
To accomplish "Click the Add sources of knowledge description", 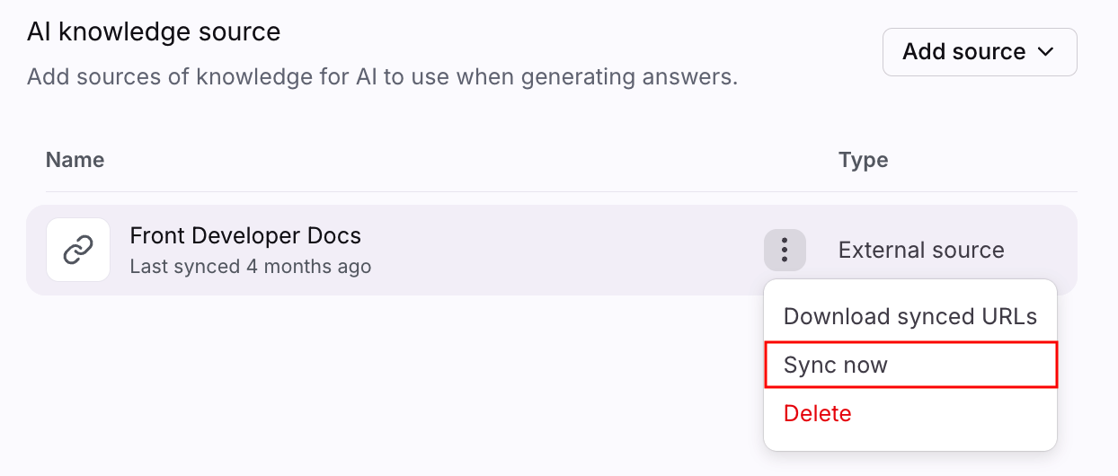I will (382, 76).
